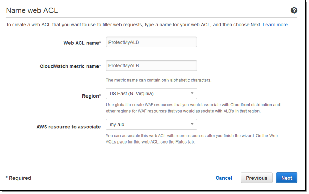Click the Web ACL name input field
The image size is (309, 194).
coord(151,42)
